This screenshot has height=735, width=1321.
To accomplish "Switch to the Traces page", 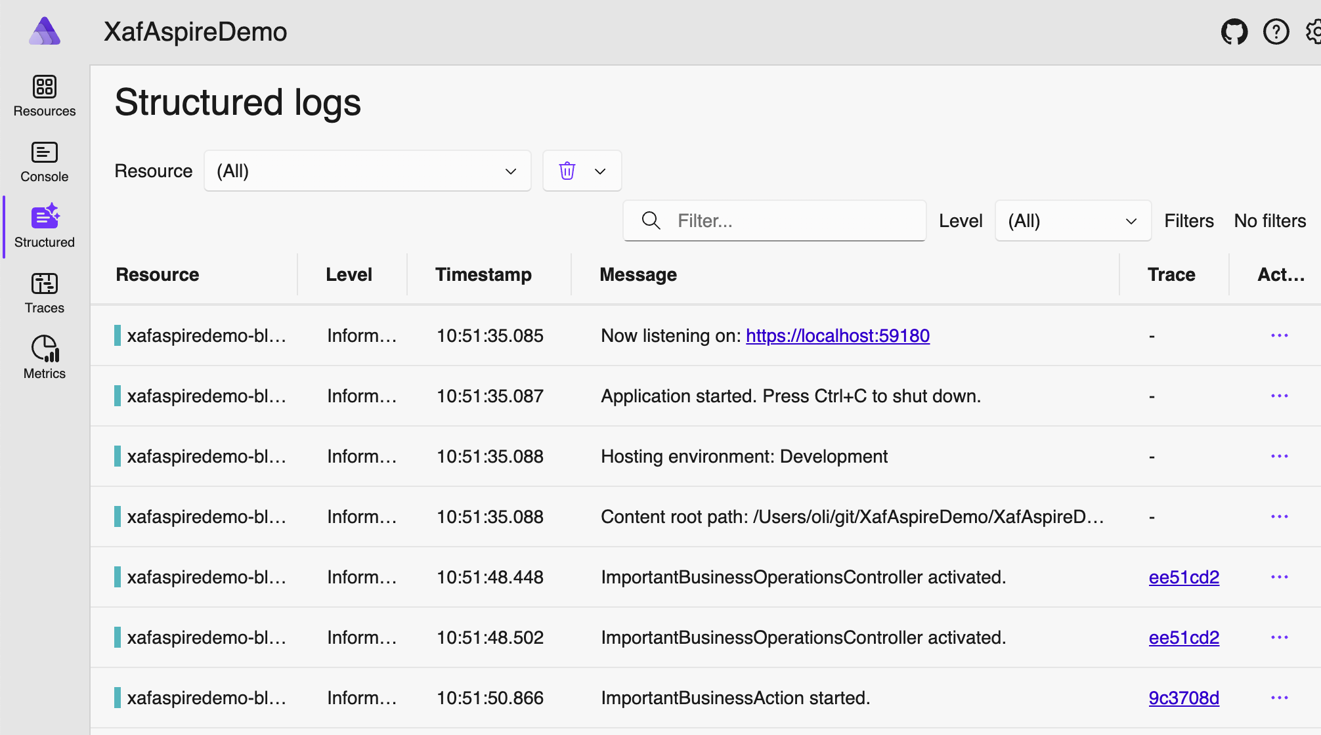I will 44,293.
